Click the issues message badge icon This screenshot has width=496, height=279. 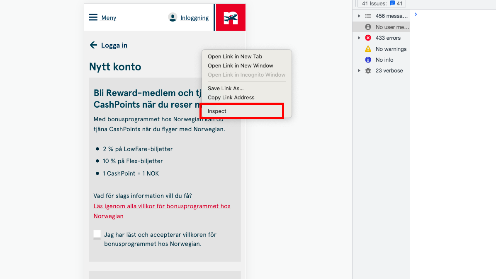click(392, 3)
